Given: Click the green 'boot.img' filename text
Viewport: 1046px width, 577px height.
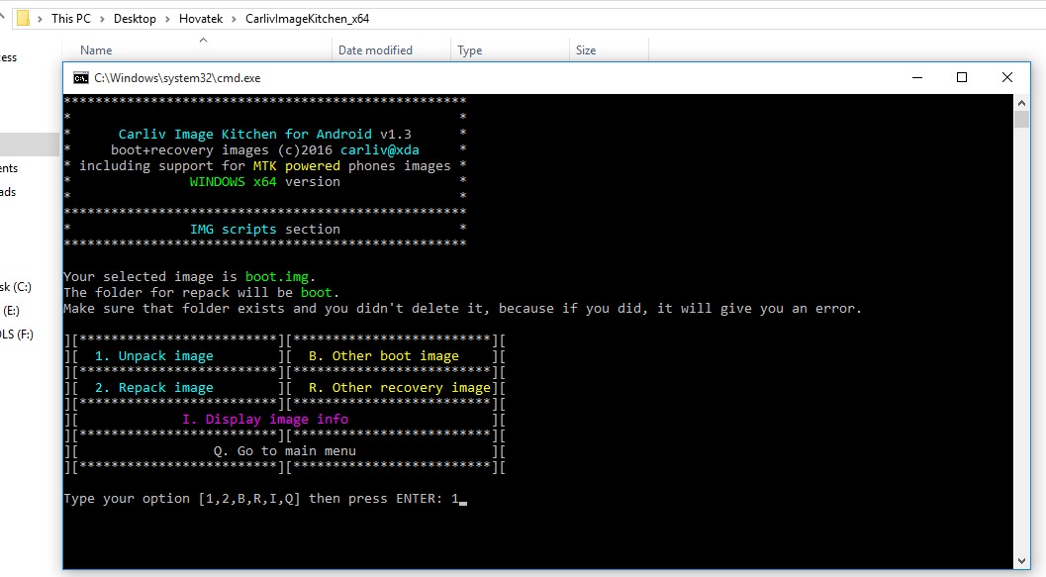Looking at the screenshot, I should coord(277,276).
